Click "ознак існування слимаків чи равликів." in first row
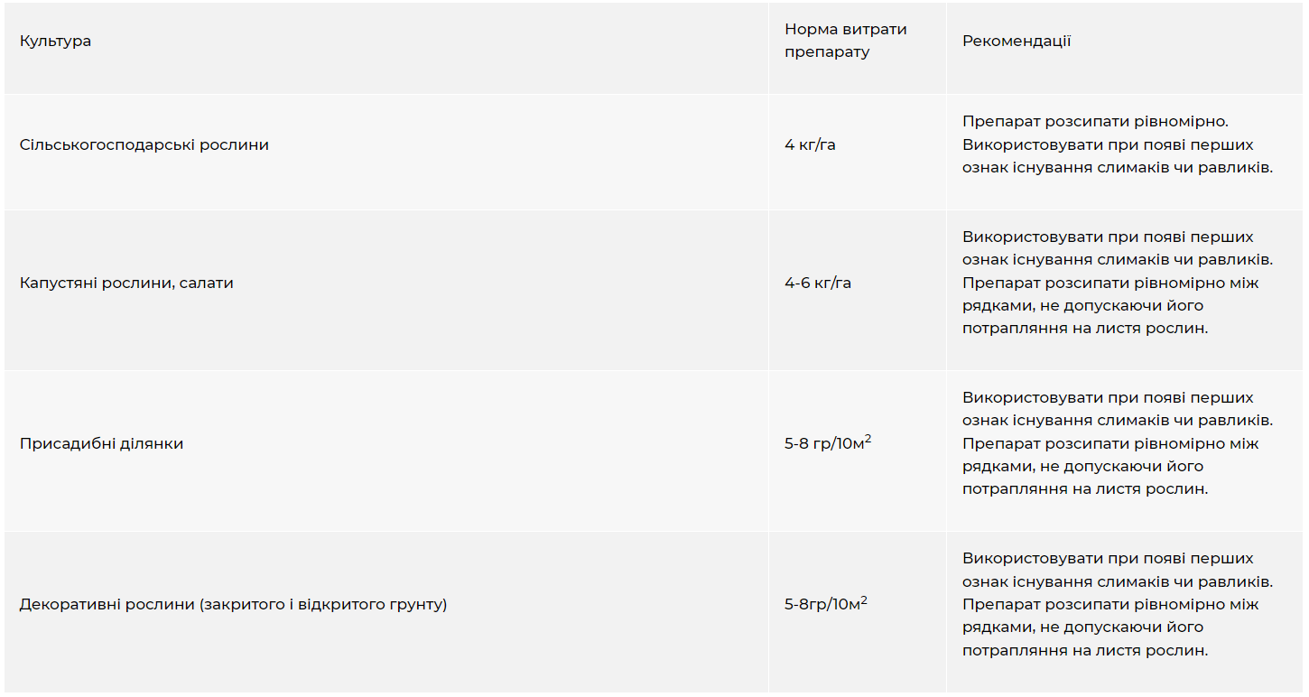The width and height of the screenshot is (1309, 697). [1117, 168]
